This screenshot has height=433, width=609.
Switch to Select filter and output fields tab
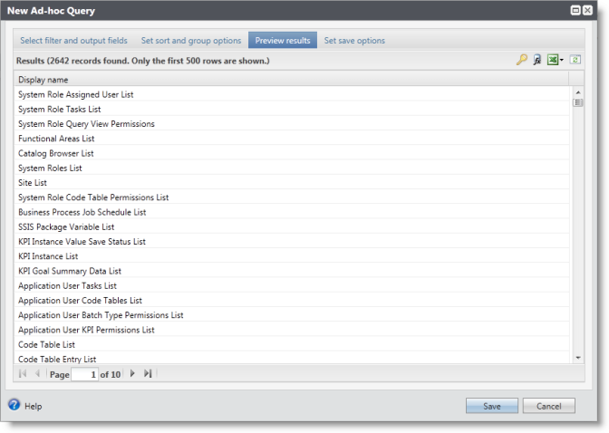(x=74, y=41)
